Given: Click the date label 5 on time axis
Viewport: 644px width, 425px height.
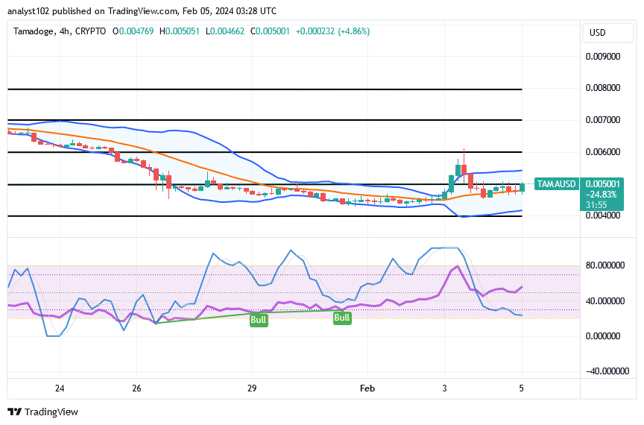Looking at the screenshot, I should click(x=521, y=388).
